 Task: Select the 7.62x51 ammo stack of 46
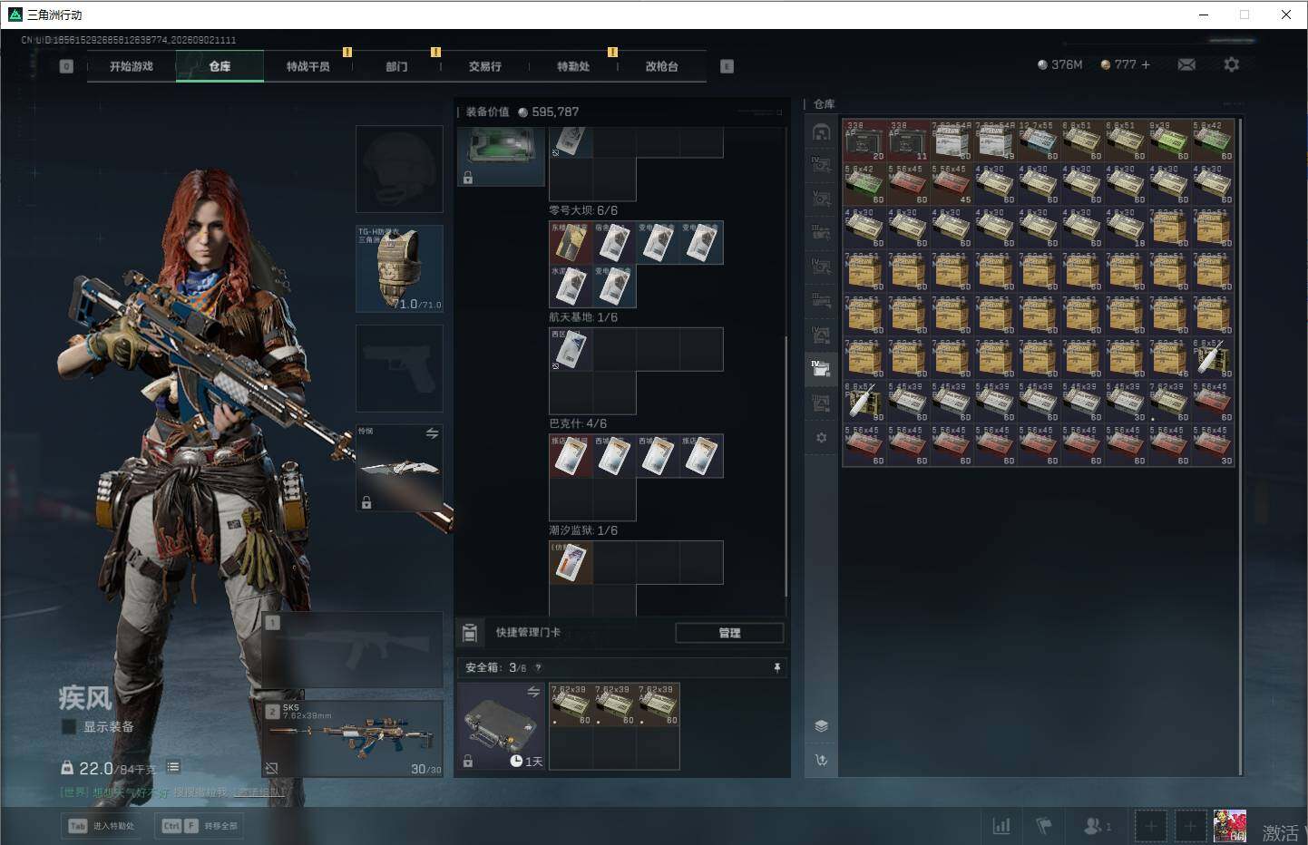(x=1169, y=358)
